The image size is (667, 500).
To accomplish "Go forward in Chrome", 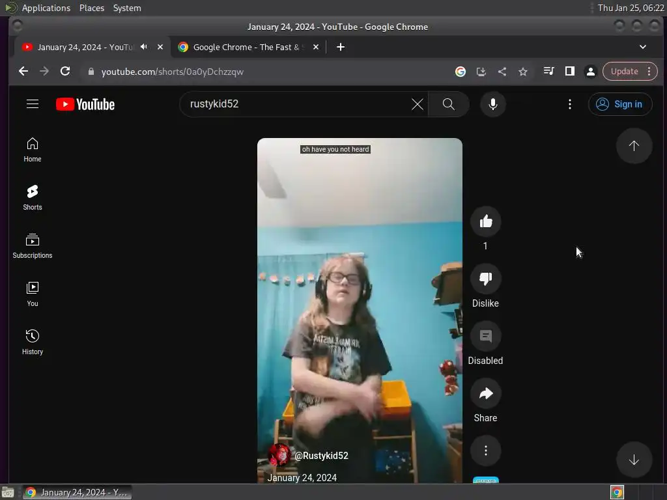I will [x=44, y=72].
